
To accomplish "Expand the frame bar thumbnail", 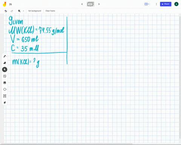I will pos(90,4).
